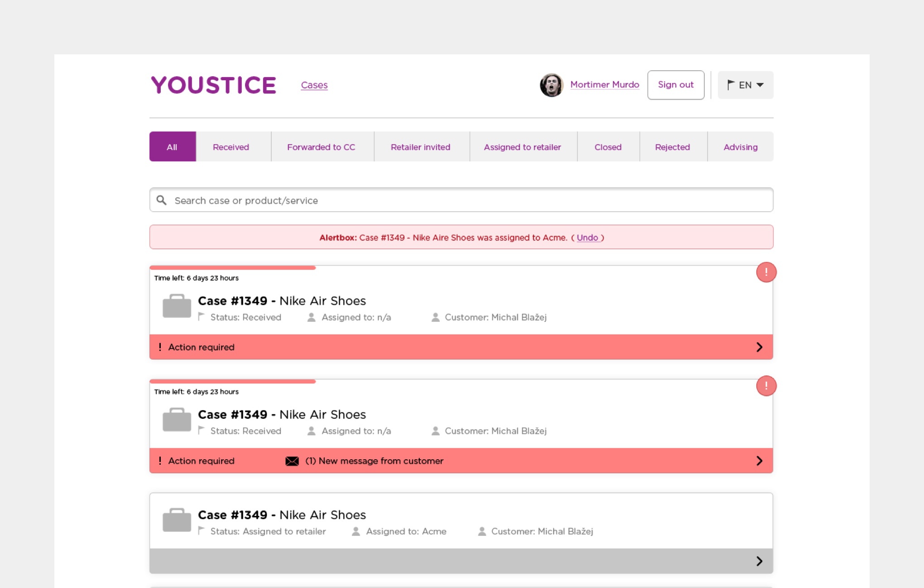Click the flag icon next to Status: Received

pos(201,317)
